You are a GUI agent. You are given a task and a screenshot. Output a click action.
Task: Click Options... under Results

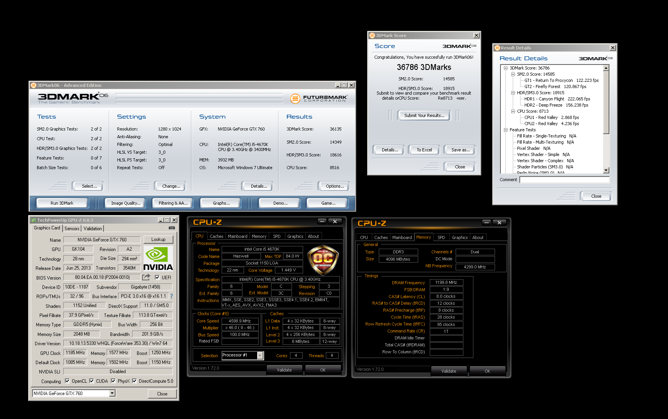[334, 186]
